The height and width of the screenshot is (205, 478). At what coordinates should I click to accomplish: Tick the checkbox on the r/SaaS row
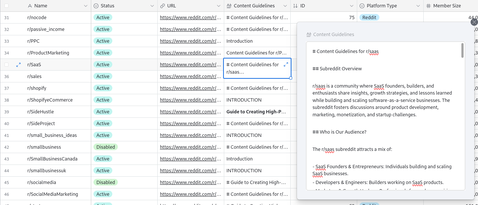point(6,64)
